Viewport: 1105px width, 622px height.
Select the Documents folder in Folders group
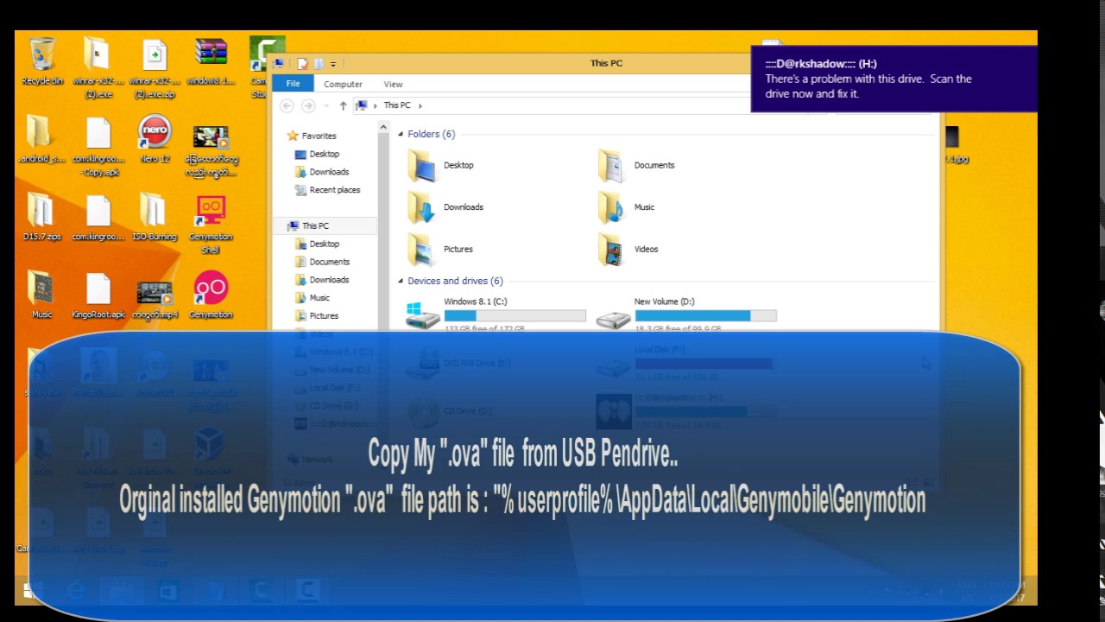click(x=636, y=165)
